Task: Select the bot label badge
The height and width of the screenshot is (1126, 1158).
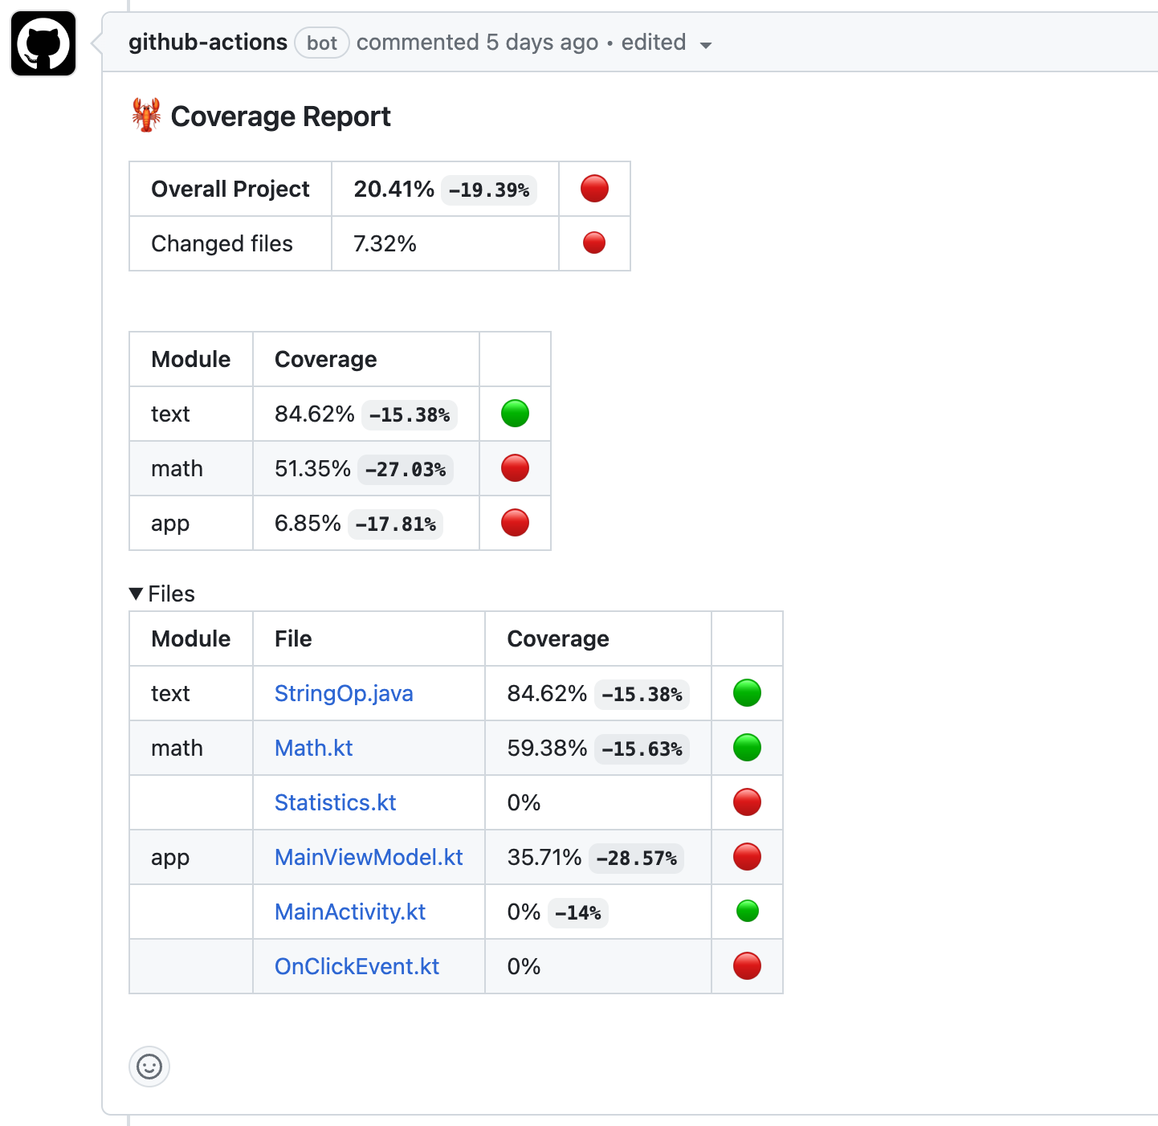Action: pyautogui.click(x=322, y=43)
